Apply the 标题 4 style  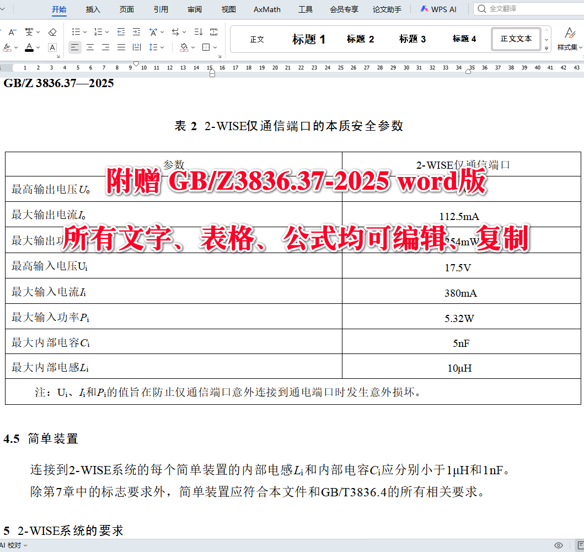point(464,39)
